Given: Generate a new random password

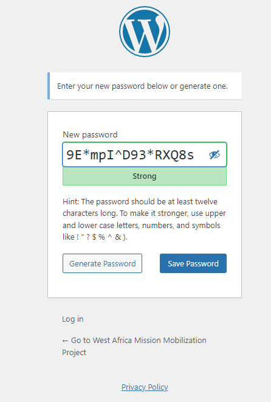Looking at the screenshot, I should click(x=102, y=263).
